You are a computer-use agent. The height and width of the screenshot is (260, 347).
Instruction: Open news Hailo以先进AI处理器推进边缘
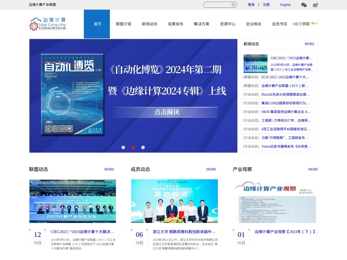click(x=285, y=94)
